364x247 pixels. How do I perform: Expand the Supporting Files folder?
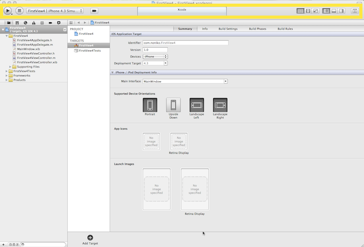click(10, 67)
